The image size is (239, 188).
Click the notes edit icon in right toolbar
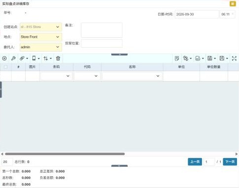177,58
